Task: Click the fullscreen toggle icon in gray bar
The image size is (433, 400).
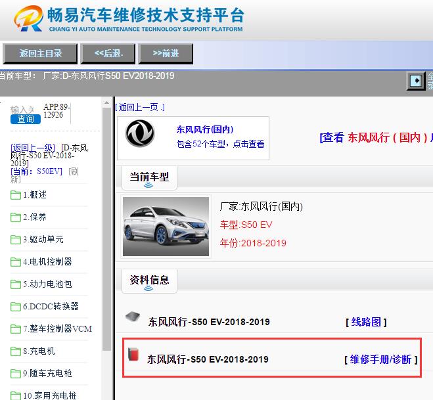Action: point(416,81)
